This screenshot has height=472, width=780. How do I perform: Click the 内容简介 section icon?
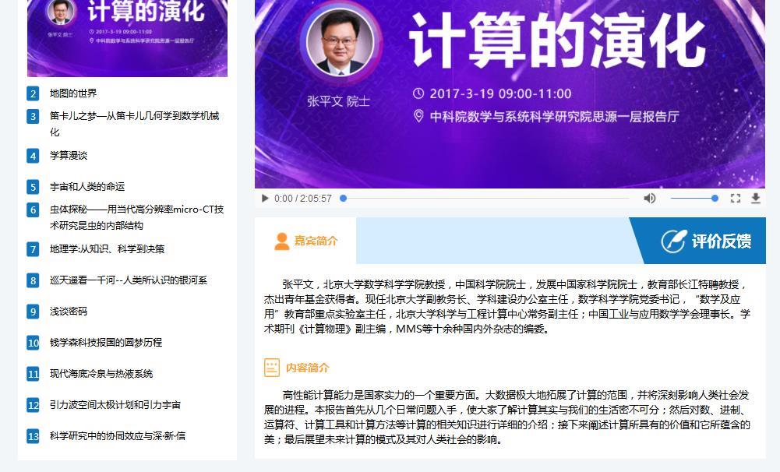click(x=272, y=368)
